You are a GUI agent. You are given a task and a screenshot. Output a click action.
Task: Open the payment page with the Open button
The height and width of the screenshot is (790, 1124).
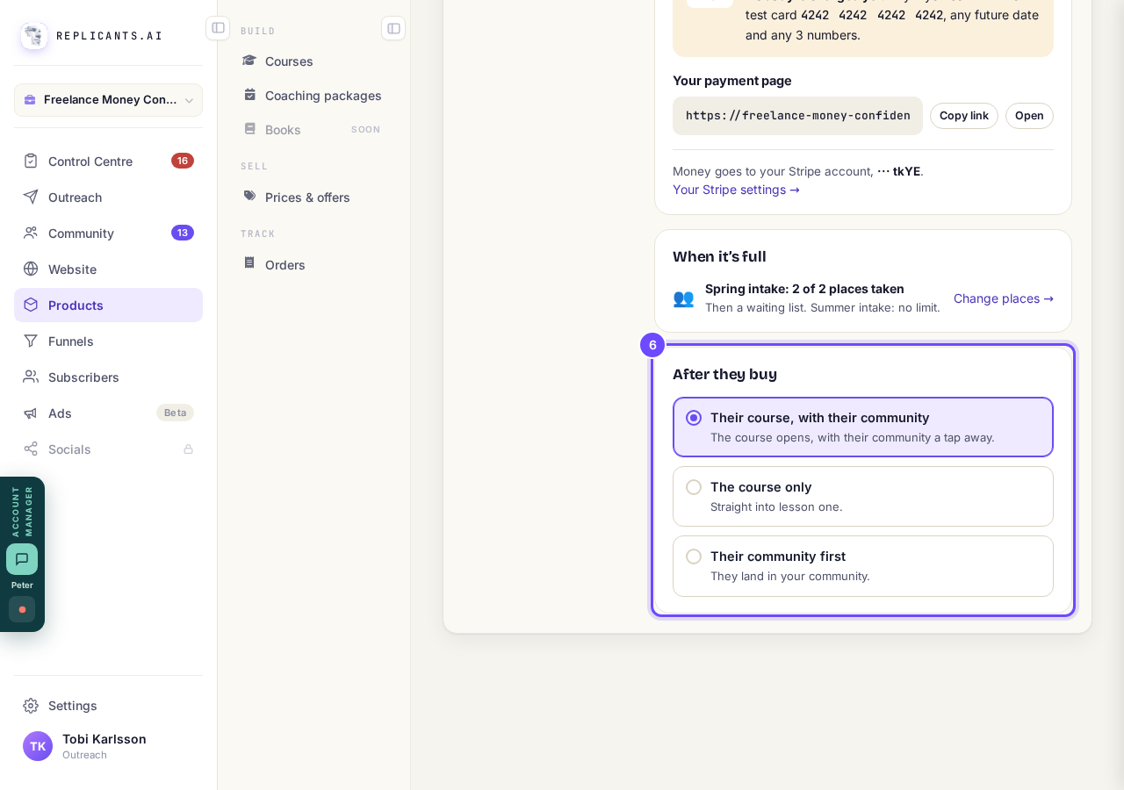(x=1029, y=116)
